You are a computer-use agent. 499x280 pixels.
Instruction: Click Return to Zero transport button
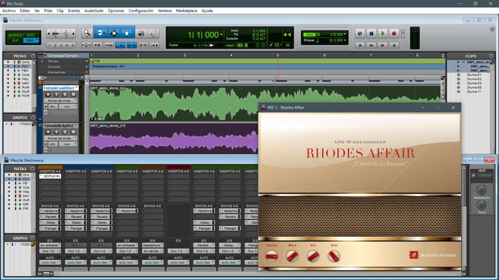pyautogui.click(x=360, y=45)
